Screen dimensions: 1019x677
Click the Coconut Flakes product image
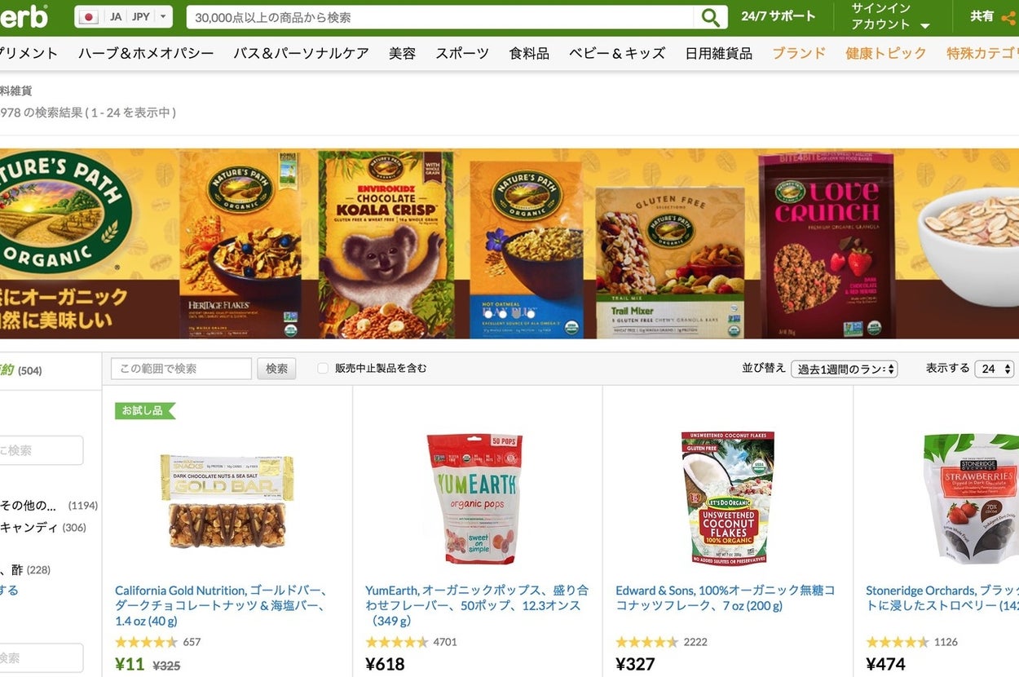(727, 498)
